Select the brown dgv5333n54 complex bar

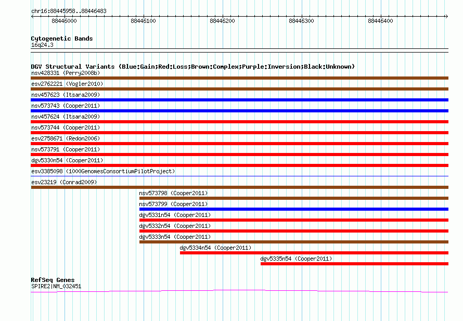(294, 242)
